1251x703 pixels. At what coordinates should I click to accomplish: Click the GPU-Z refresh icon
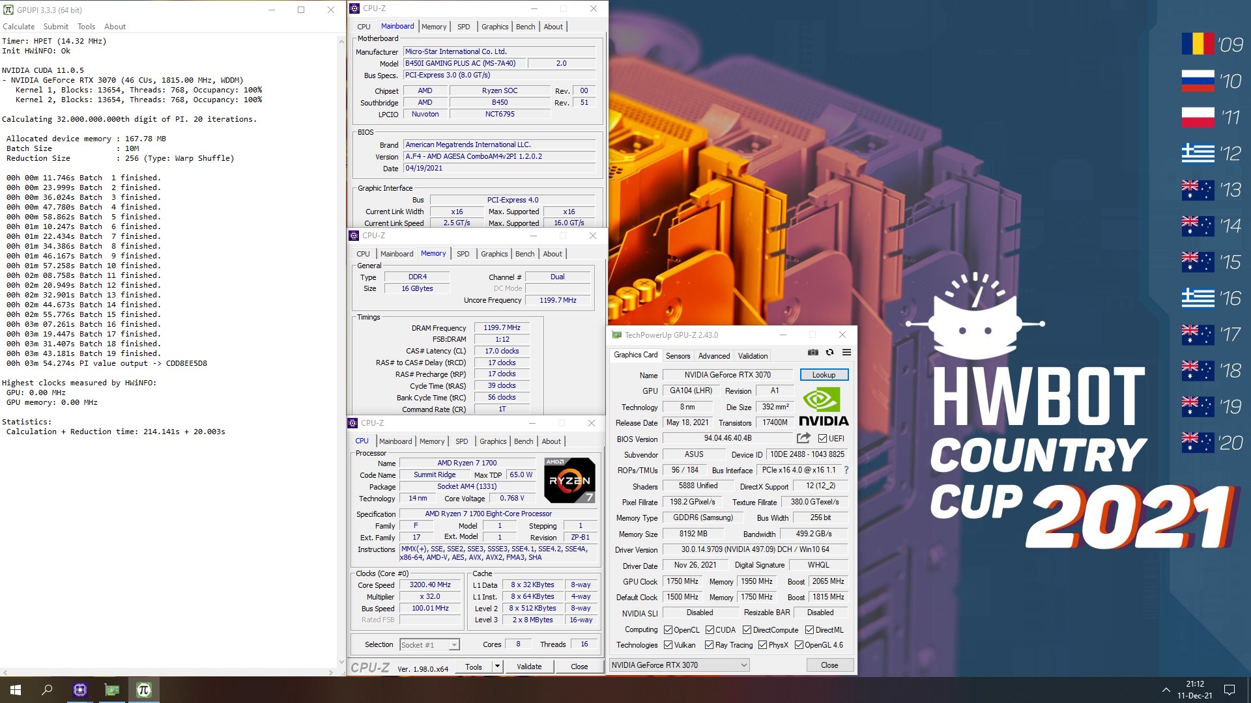[829, 352]
